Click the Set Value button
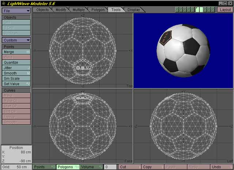 (x=16, y=84)
